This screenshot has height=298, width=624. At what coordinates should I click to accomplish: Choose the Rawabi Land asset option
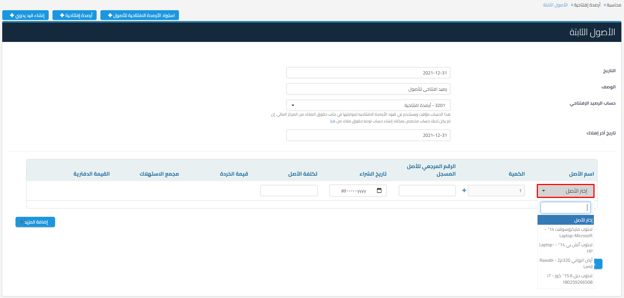click(x=565, y=263)
